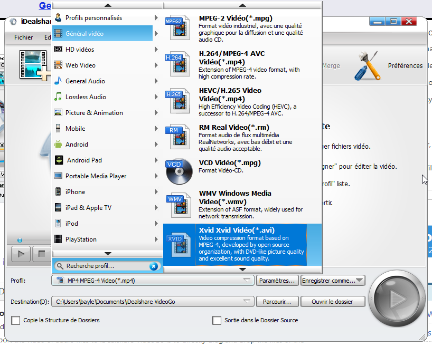Click the HD vidéos icon
Screen dimensions: 432x346
point(58,49)
